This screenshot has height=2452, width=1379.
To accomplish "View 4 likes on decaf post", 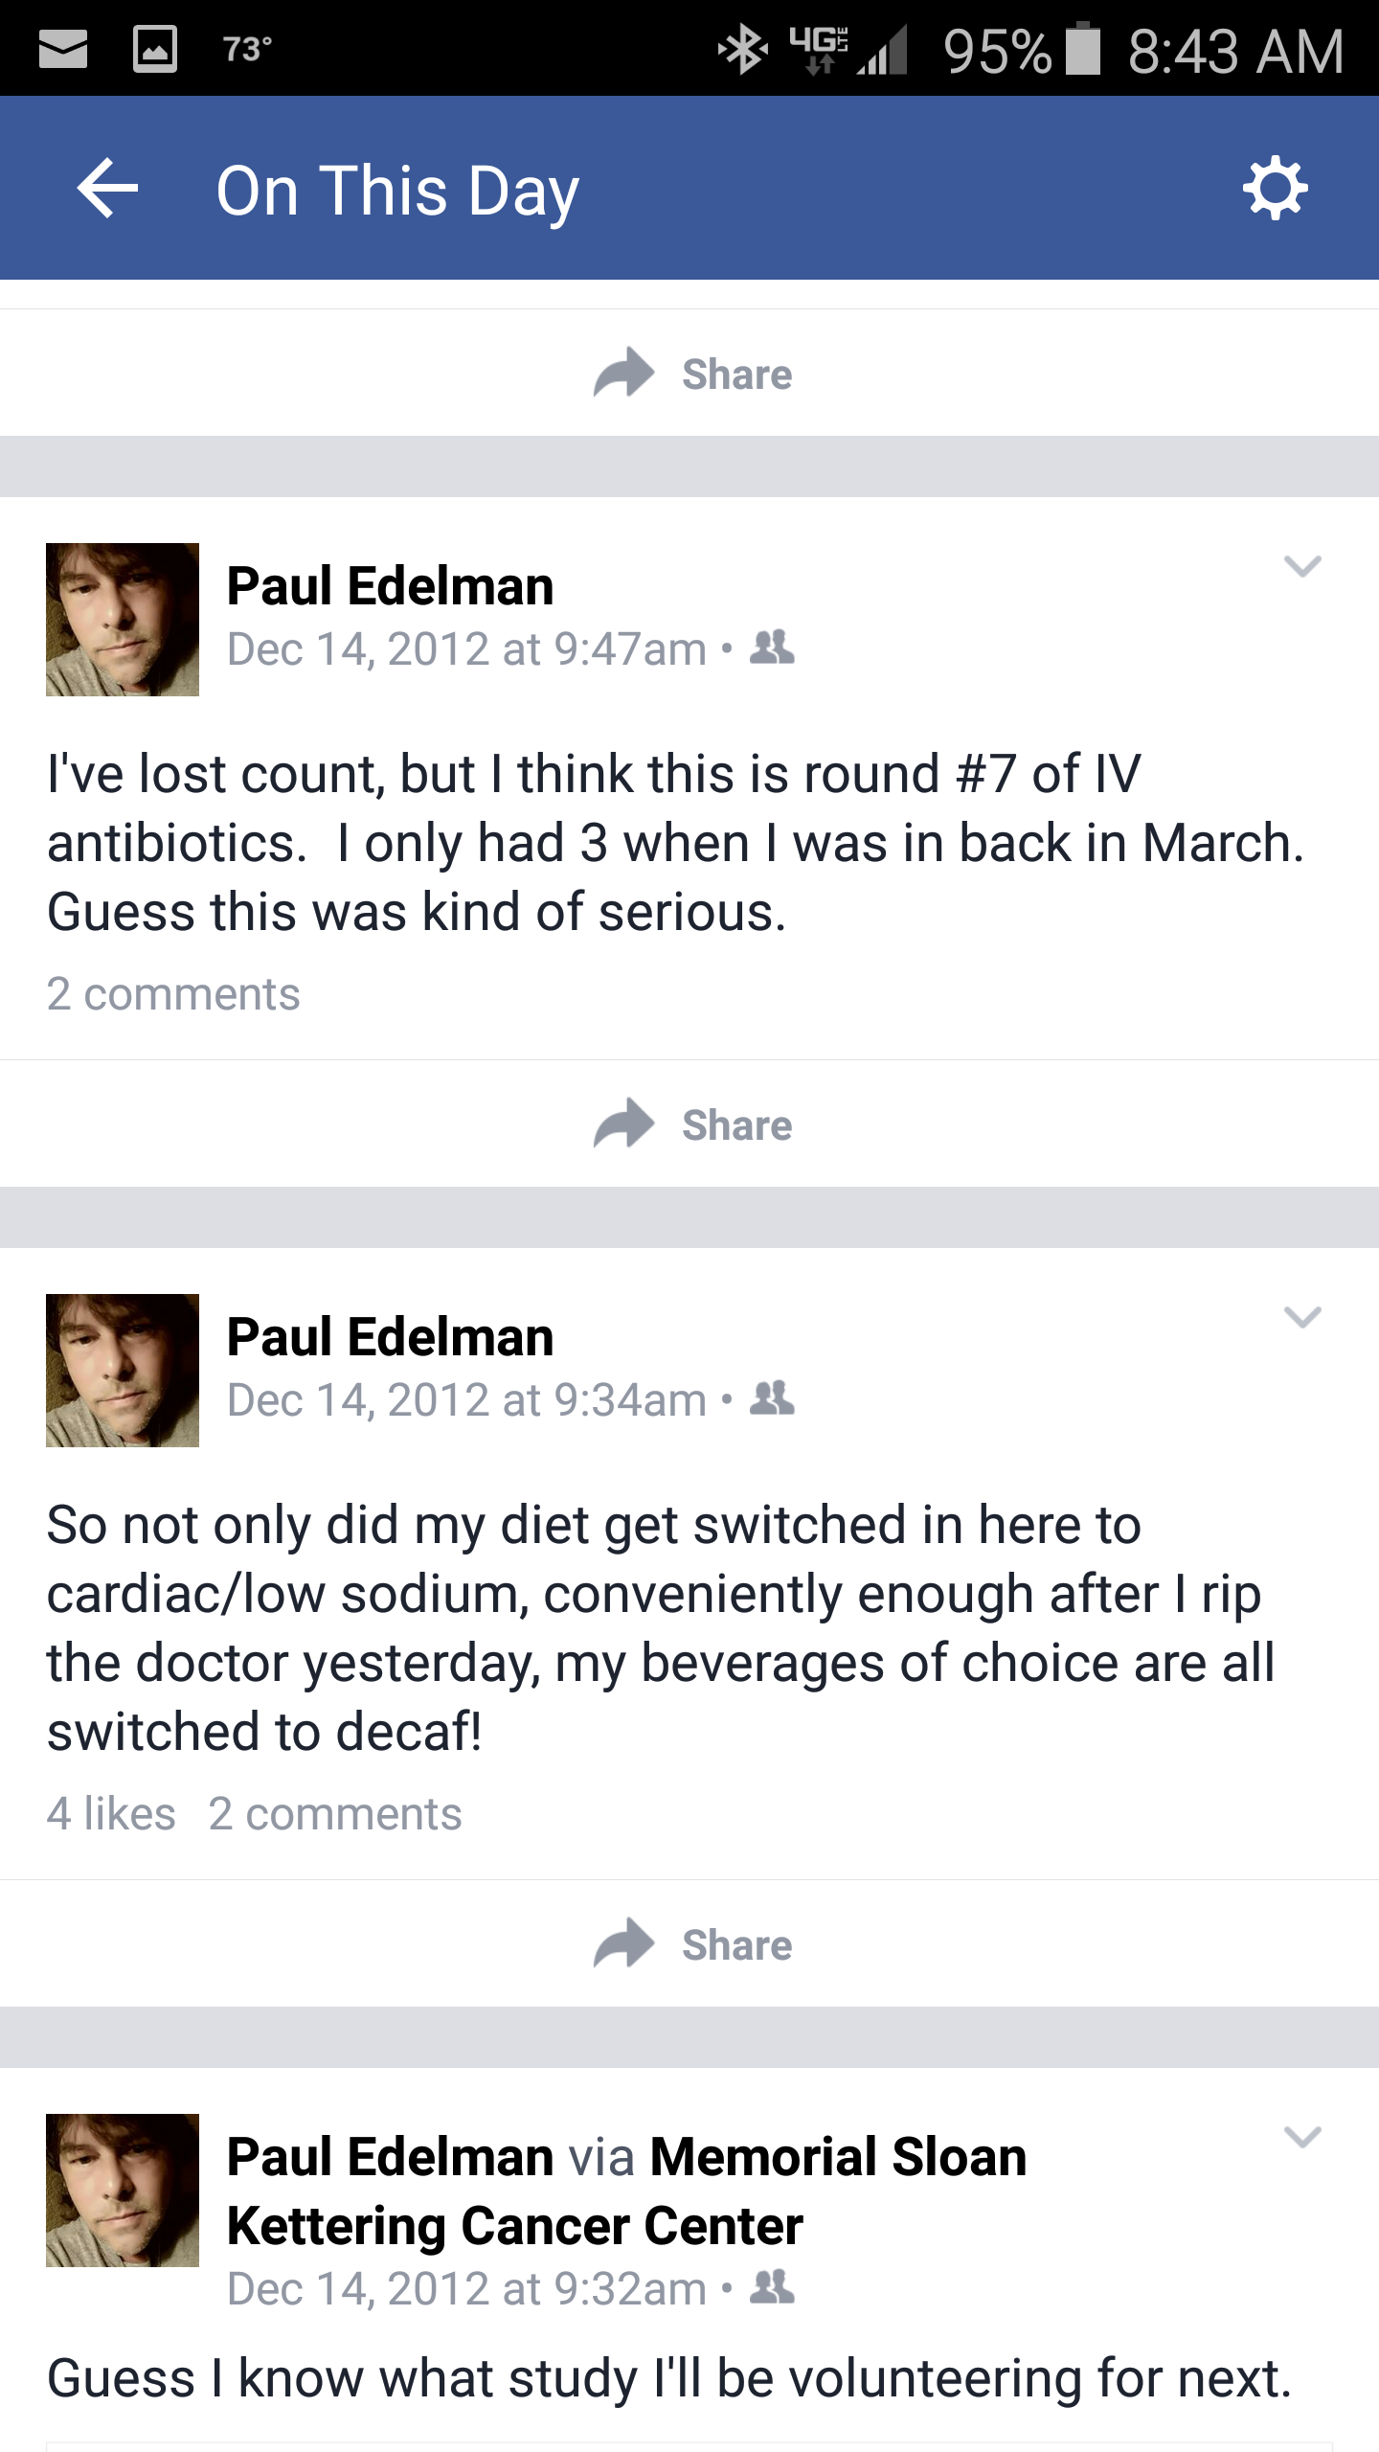I will click(x=111, y=1814).
